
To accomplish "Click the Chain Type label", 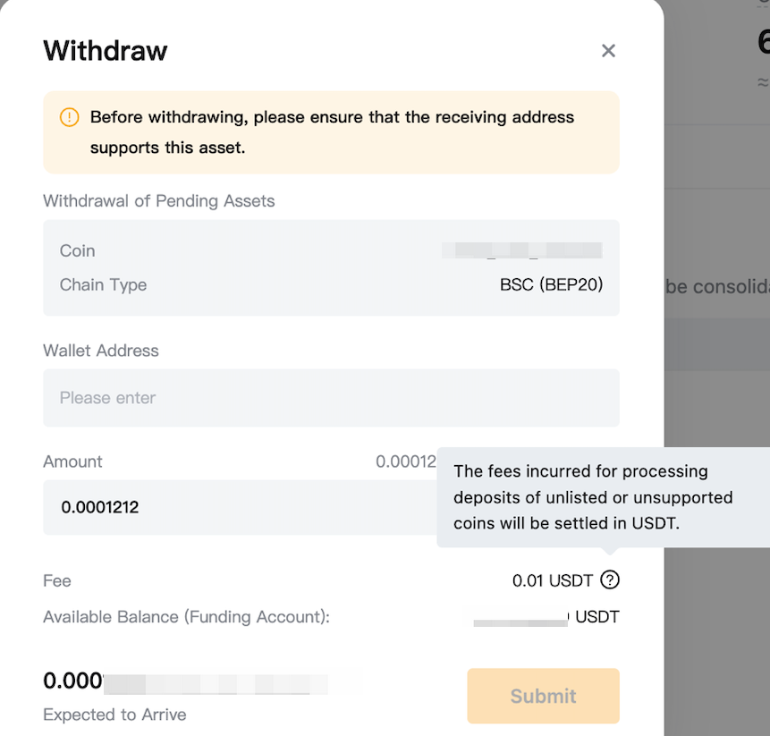I will [103, 285].
